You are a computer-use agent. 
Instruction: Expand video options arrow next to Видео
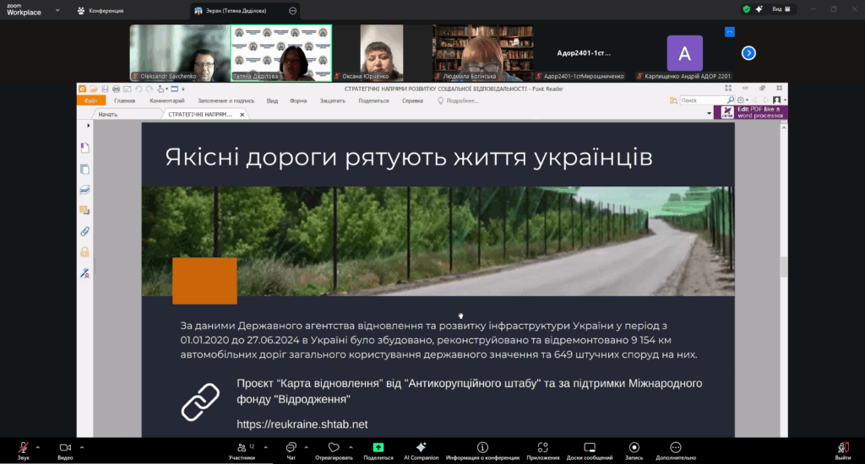[82, 447]
